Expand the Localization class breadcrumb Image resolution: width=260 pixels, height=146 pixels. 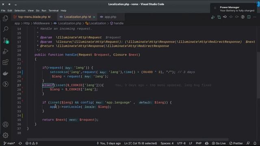(96, 24)
